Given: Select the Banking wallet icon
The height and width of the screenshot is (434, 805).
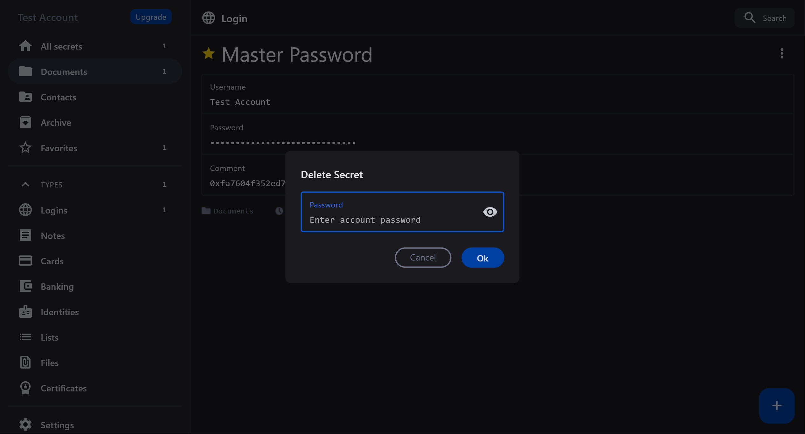Looking at the screenshot, I should (25, 286).
